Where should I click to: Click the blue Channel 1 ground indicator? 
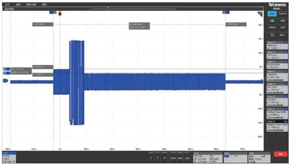(x=5, y=81)
